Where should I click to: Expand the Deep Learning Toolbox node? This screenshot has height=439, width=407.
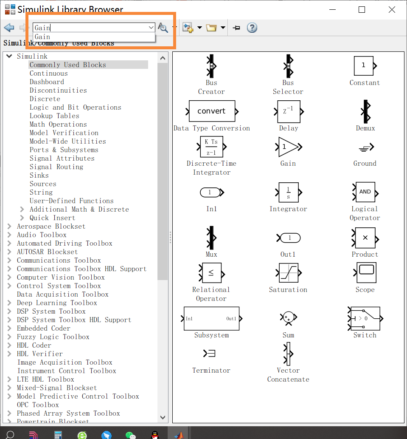point(9,303)
